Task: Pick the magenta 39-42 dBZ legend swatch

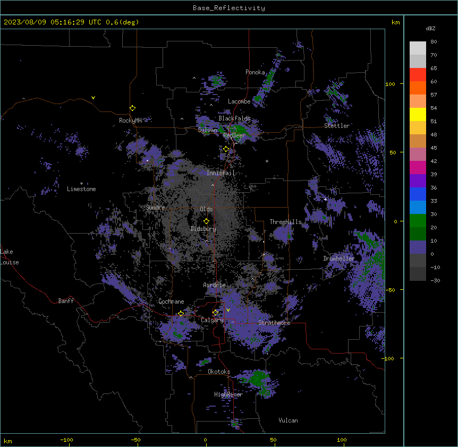Action: [418, 167]
